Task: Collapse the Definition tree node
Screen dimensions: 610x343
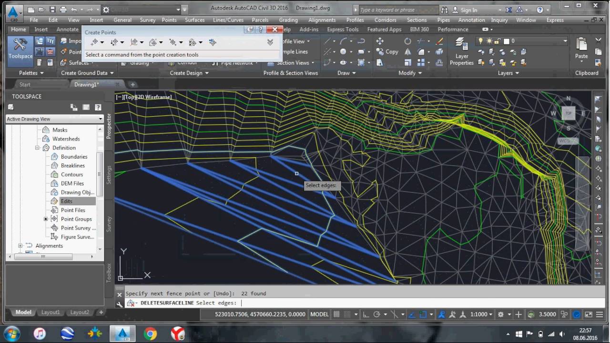Action: tap(37, 148)
